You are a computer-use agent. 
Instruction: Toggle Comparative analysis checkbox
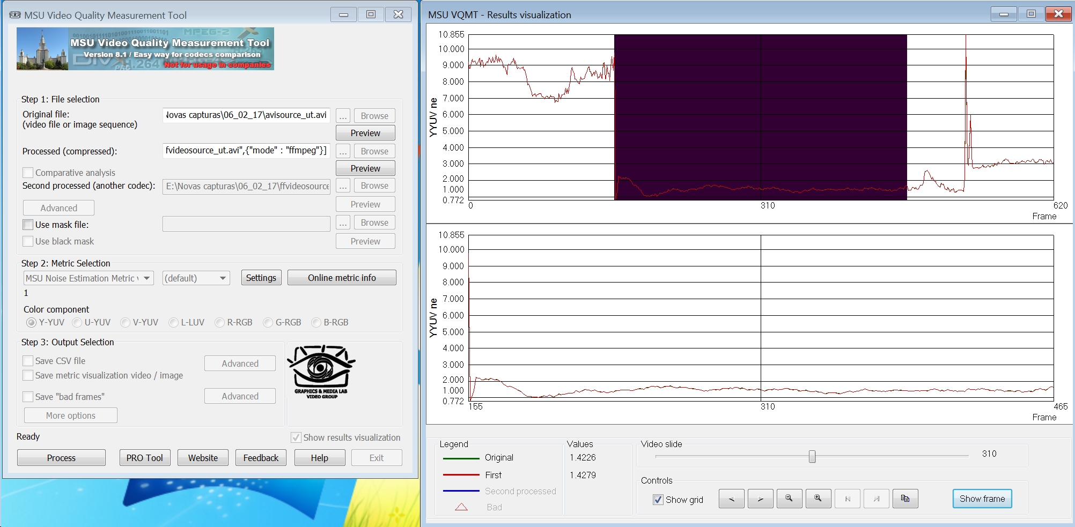pyautogui.click(x=28, y=173)
